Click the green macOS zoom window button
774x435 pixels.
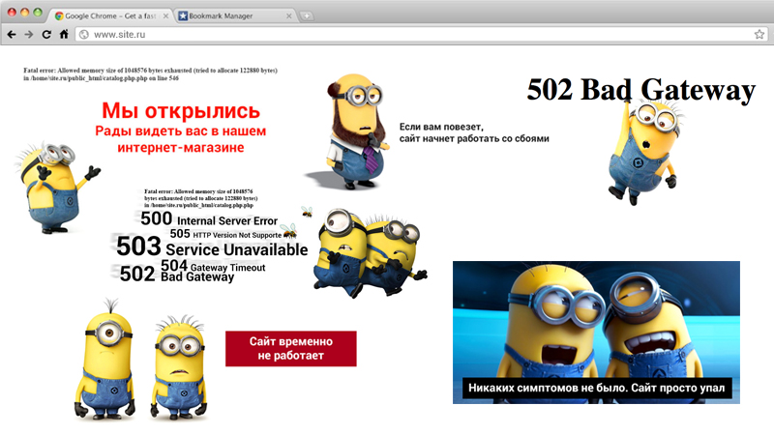[38, 12]
